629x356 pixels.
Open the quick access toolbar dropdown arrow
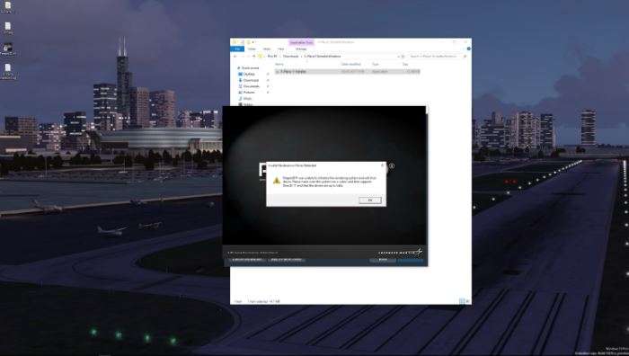tap(253, 42)
